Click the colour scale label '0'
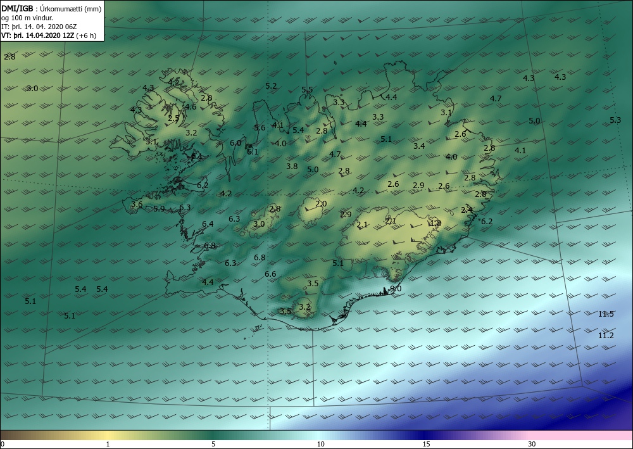The image size is (633, 449). tap(3, 444)
